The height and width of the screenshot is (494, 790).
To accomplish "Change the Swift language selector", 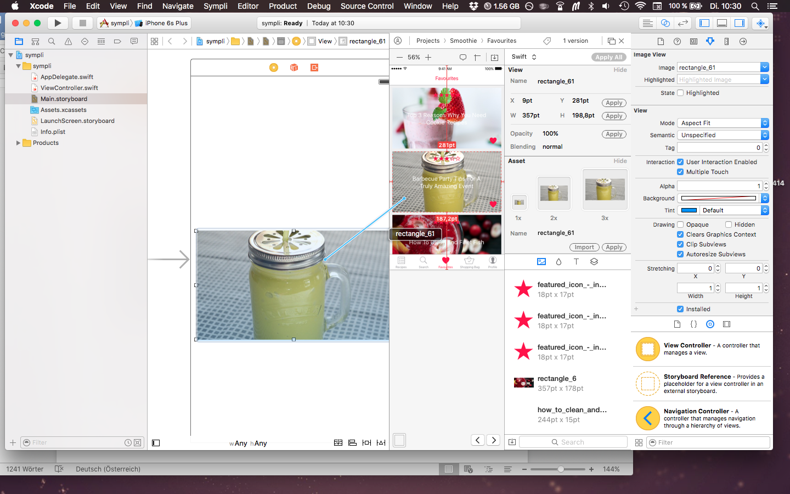I will click(x=524, y=57).
